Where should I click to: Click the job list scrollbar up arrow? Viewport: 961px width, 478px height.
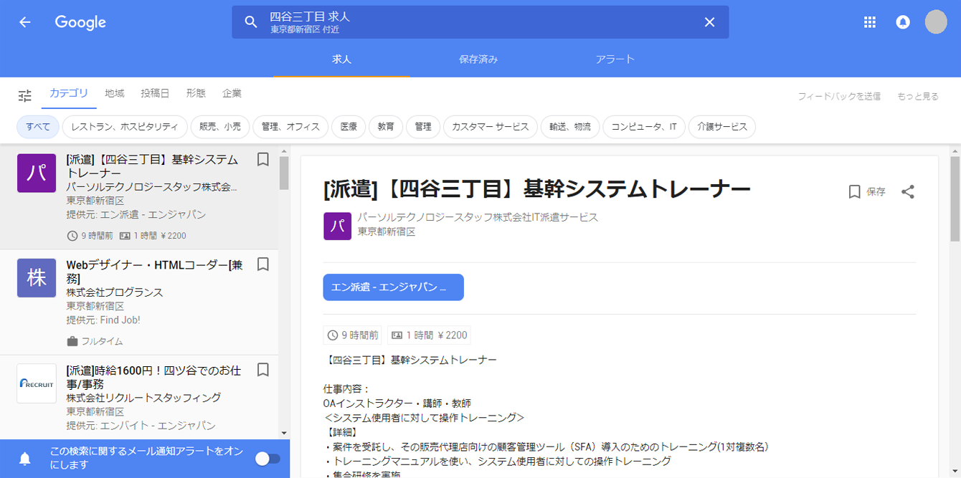pos(284,153)
